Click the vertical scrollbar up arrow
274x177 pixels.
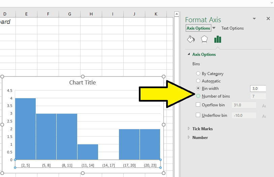coord(176,14)
